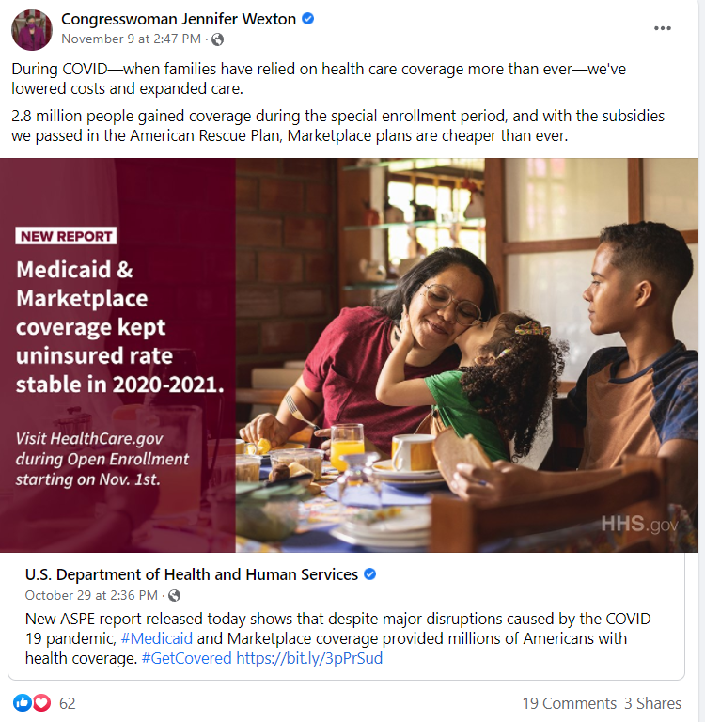Follow the #GetCovered hashtag

point(186,658)
